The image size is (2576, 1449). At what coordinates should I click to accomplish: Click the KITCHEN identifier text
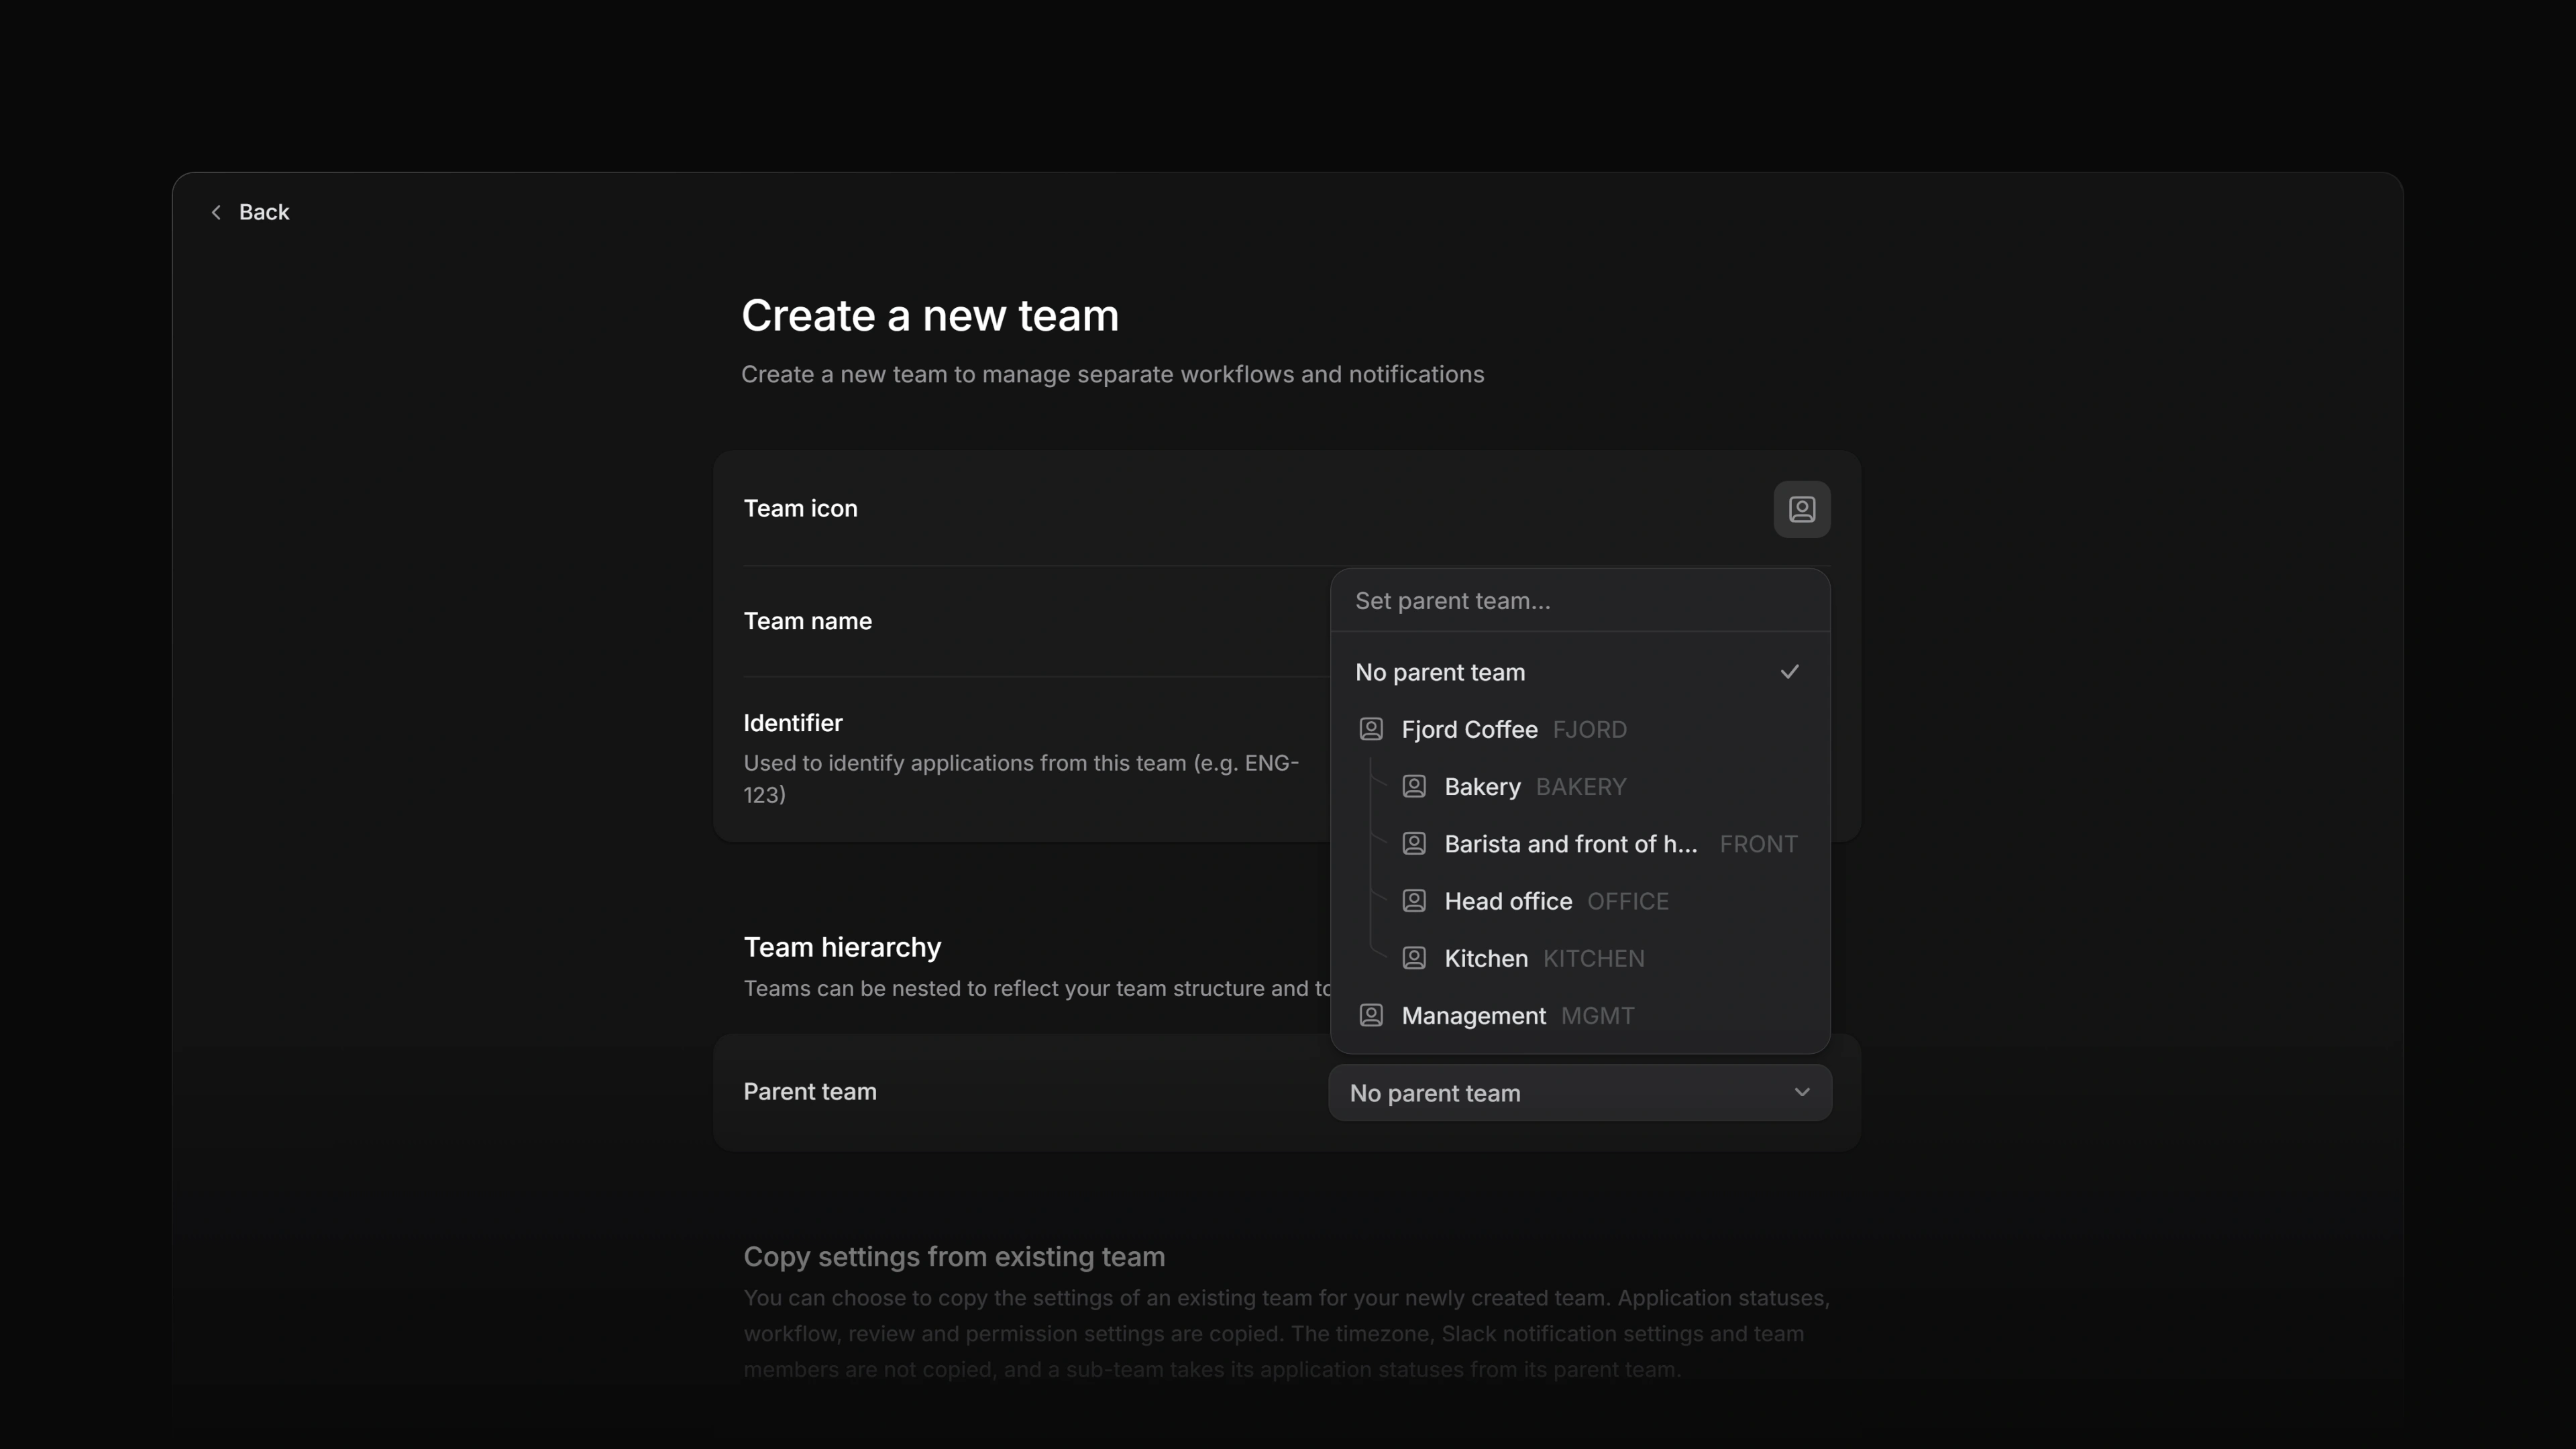click(1593, 958)
